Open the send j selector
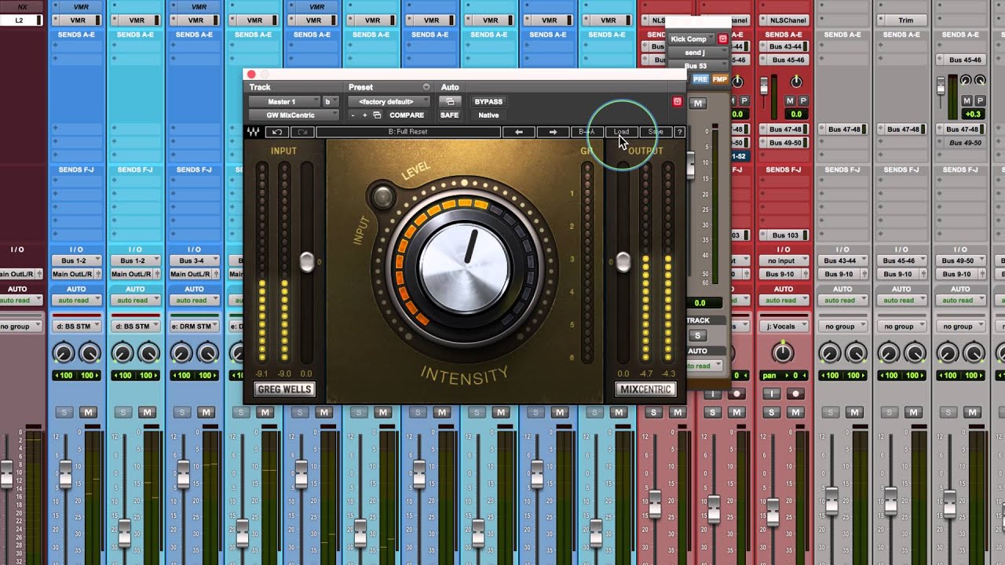 pos(697,53)
